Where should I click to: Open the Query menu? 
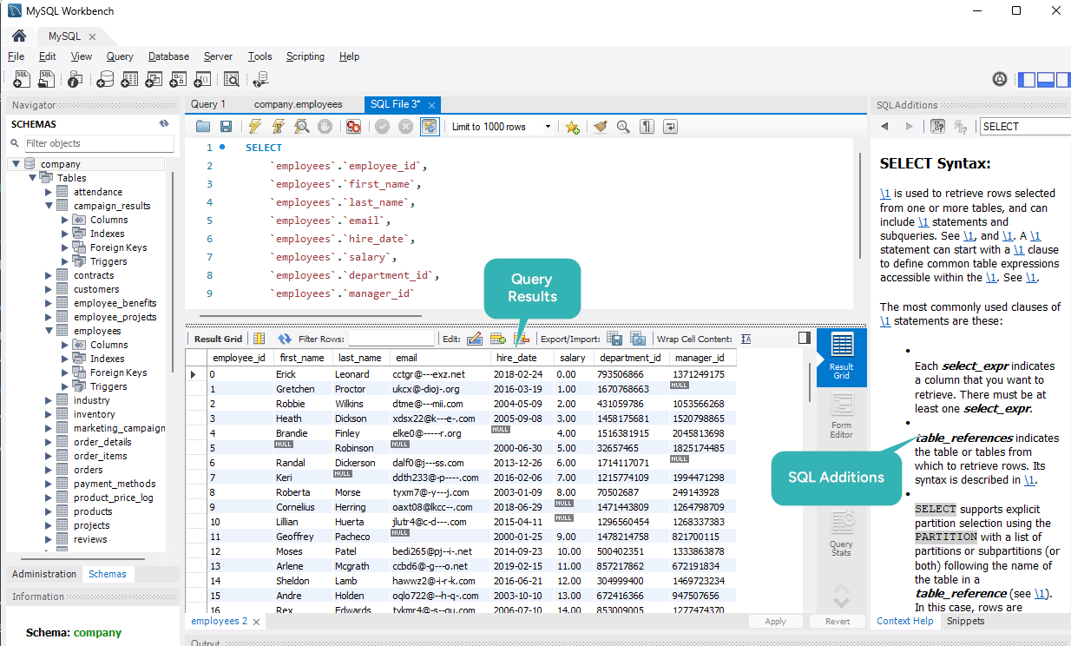pyautogui.click(x=120, y=56)
